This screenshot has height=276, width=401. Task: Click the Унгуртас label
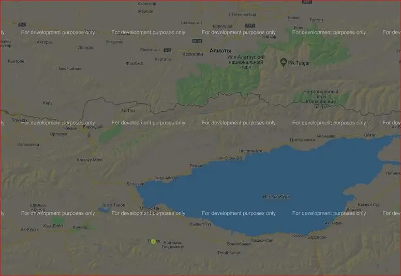(x=114, y=41)
